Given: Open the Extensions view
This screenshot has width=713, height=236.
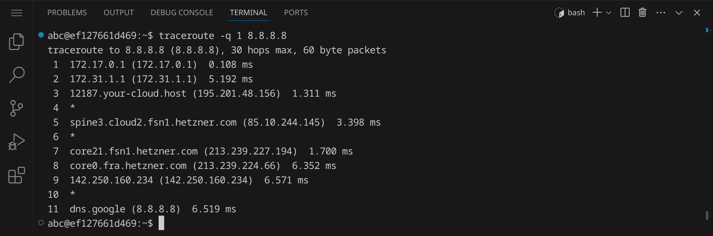Looking at the screenshot, I should pyautogui.click(x=16, y=175).
